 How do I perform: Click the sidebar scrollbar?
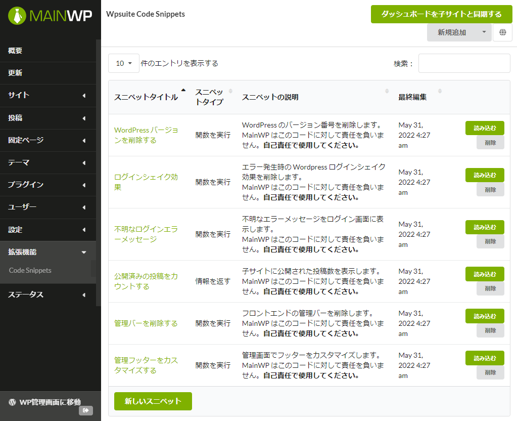98,173
